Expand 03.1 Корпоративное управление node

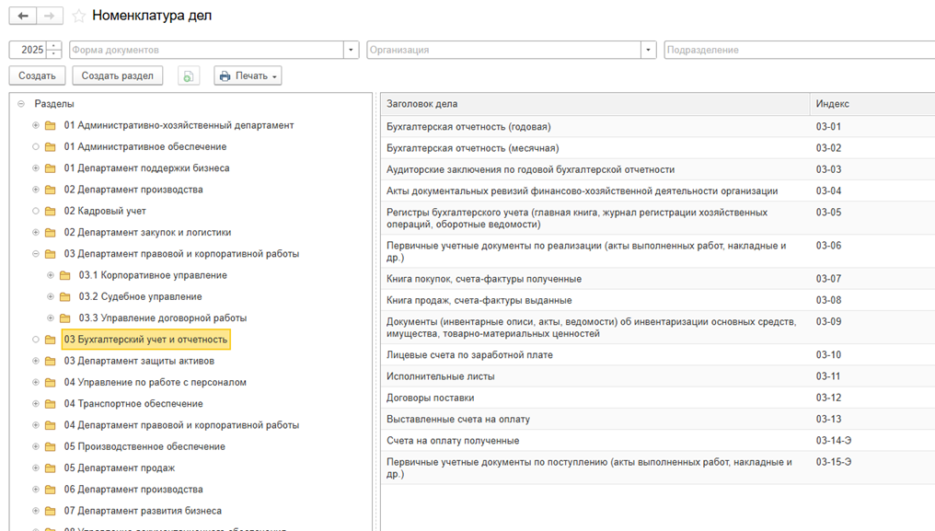(51, 275)
